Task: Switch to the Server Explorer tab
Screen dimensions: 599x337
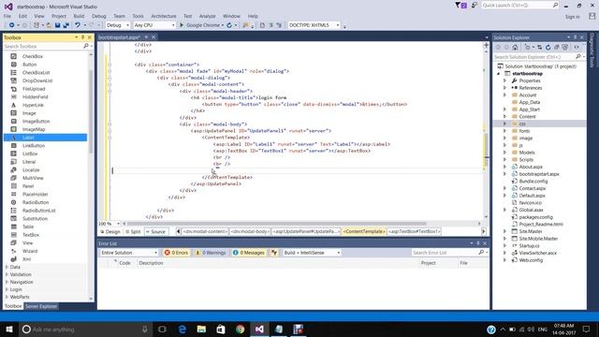Action: (x=41, y=306)
